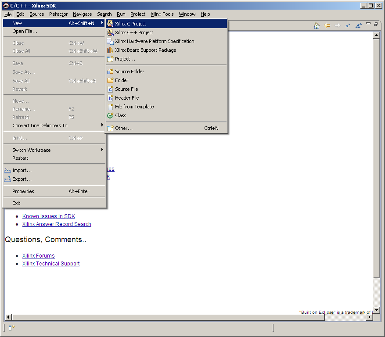Choose Properties in the File menu
Image resolution: width=385 pixels, height=337 pixels.
pos(54,191)
